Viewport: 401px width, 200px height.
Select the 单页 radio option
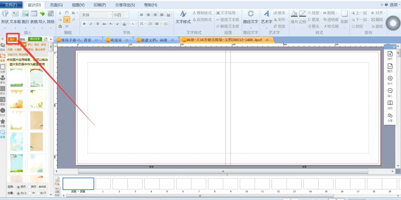19,187
